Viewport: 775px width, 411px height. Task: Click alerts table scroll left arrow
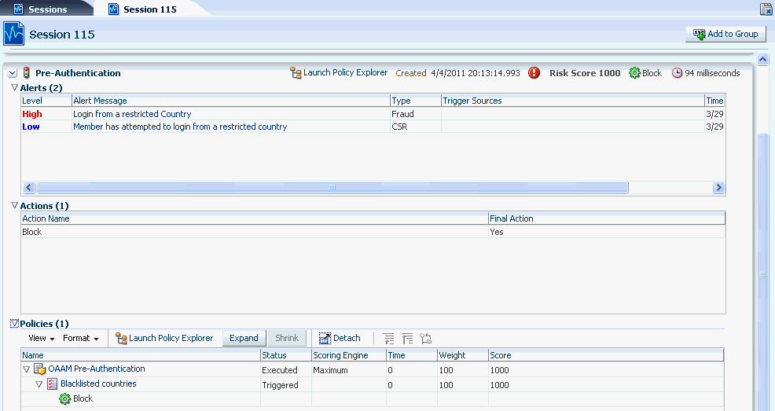(x=28, y=187)
